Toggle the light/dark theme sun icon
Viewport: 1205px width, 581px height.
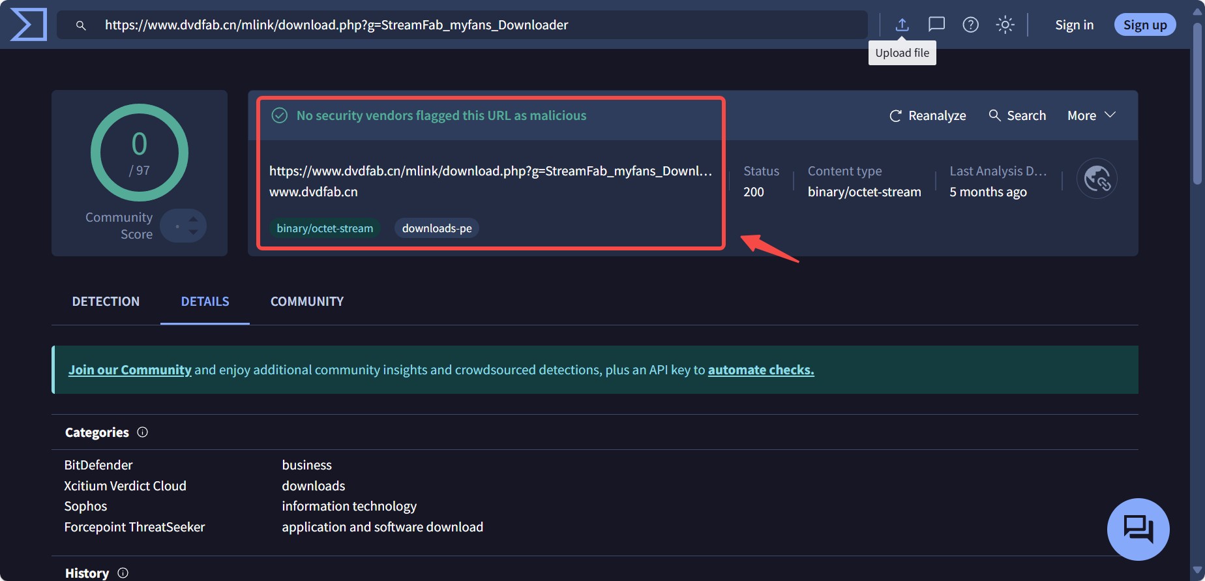pos(1005,25)
